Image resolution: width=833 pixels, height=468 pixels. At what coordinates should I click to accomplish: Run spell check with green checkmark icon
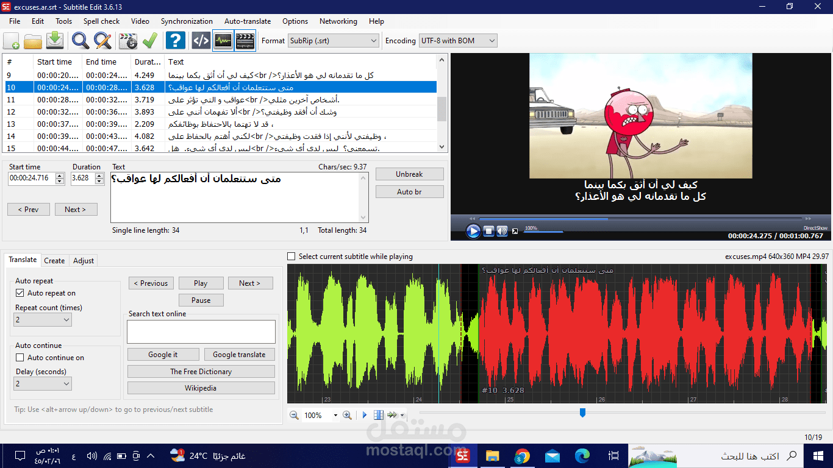150,41
